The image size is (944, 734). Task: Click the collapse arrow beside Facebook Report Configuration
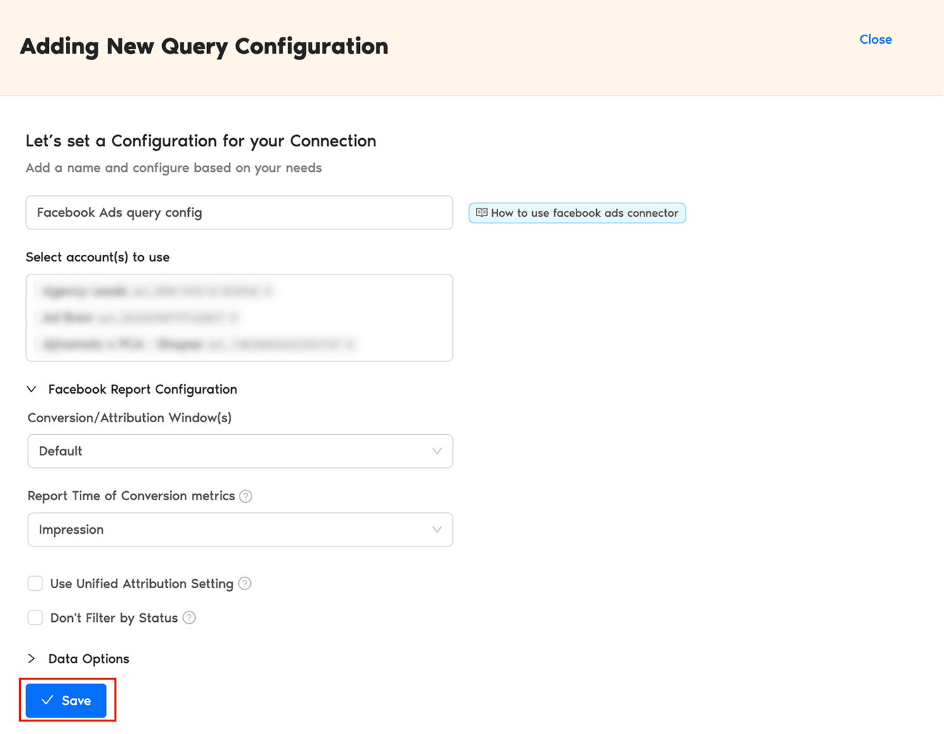32,389
